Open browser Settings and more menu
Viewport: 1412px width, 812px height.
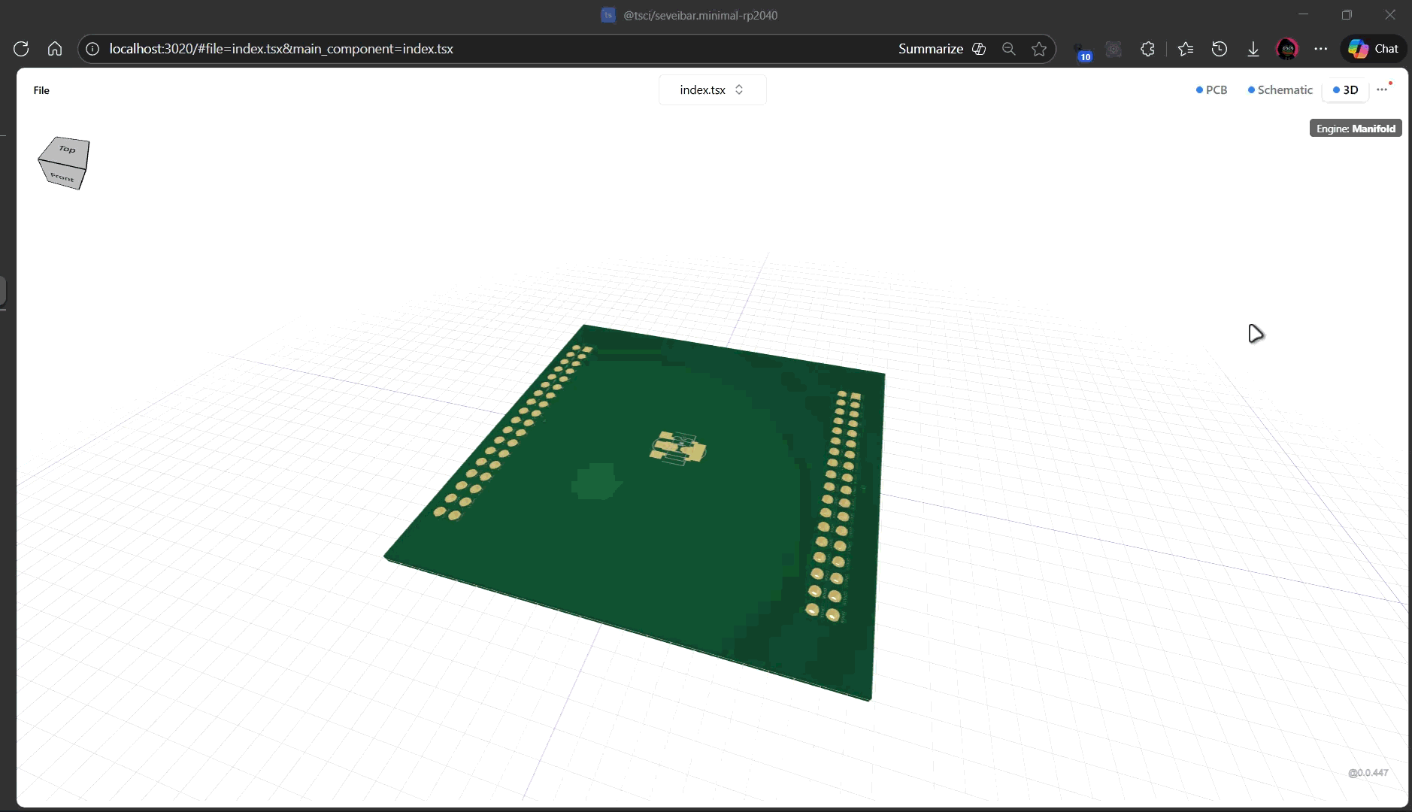coord(1321,49)
